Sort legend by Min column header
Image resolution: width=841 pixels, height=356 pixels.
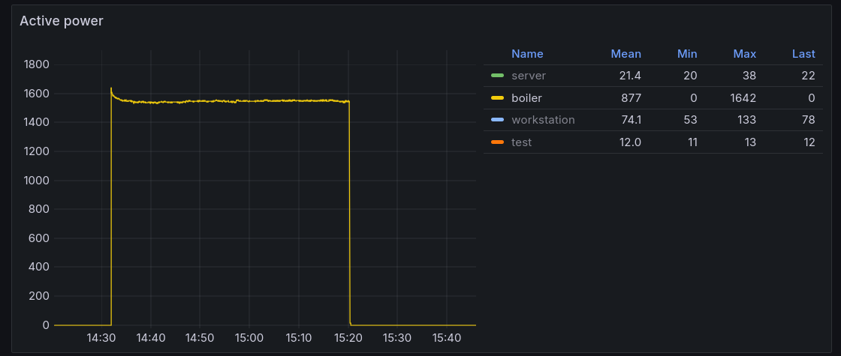pyautogui.click(x=686, y=54)
